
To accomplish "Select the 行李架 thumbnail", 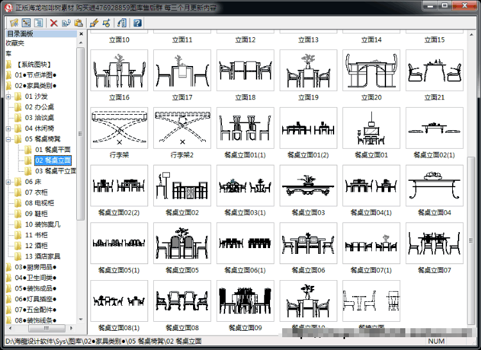I will 119,128.
